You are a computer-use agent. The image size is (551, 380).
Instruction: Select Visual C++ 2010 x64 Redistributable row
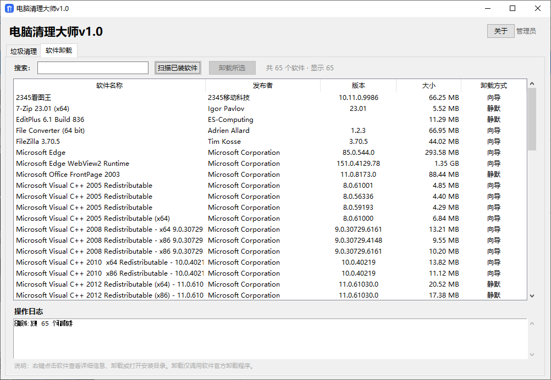tap(271, 262)
